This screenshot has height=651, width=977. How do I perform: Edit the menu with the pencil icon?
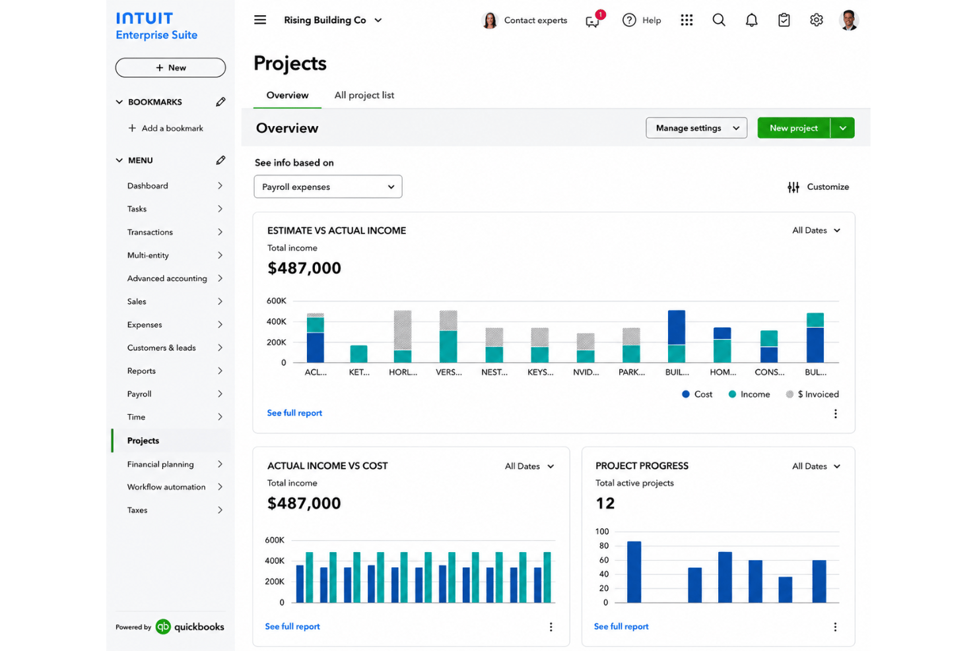point(220,160)
